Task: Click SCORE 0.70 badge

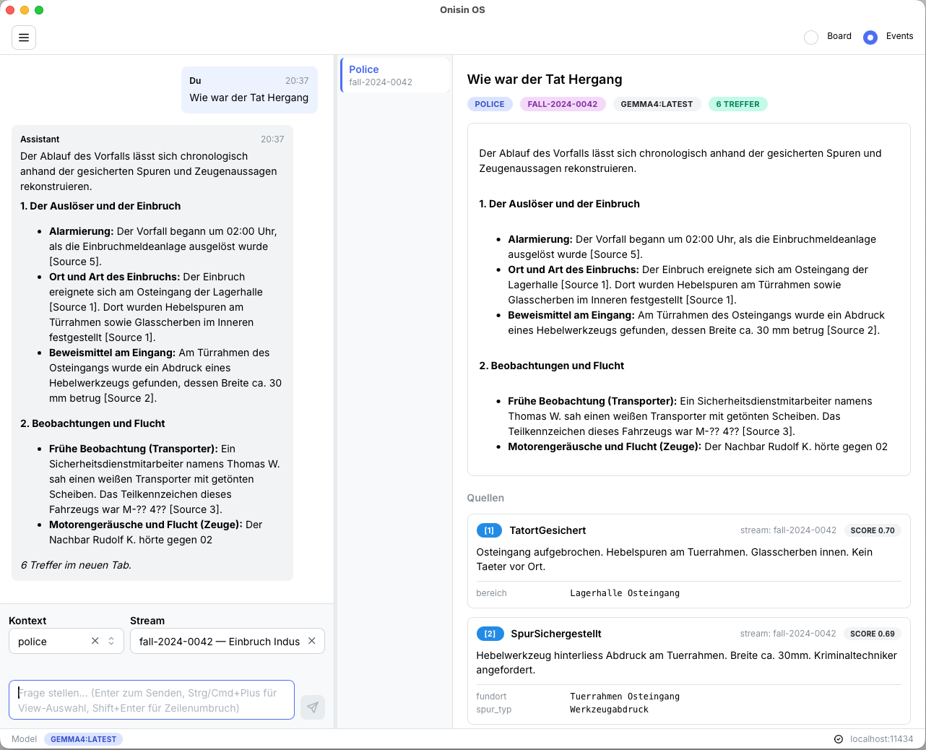Action: pyautogui.click(x=873, y=530)
